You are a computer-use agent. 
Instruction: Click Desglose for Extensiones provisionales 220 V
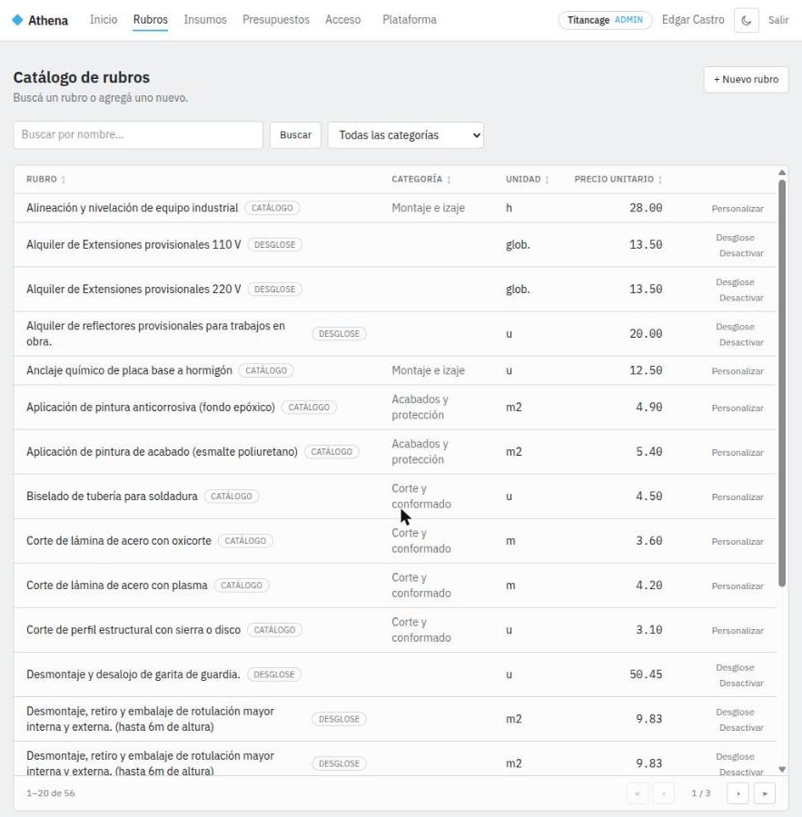735,282
